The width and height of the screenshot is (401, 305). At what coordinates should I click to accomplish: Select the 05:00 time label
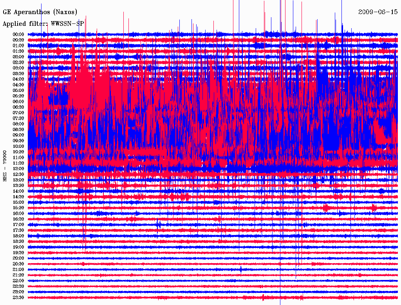pos(18,90)
